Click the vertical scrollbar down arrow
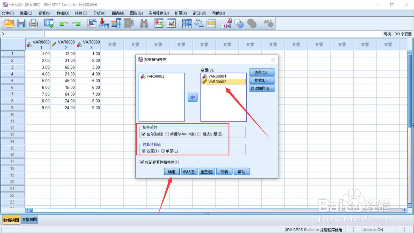The image size is (414, 233). (x=409, y=205)
